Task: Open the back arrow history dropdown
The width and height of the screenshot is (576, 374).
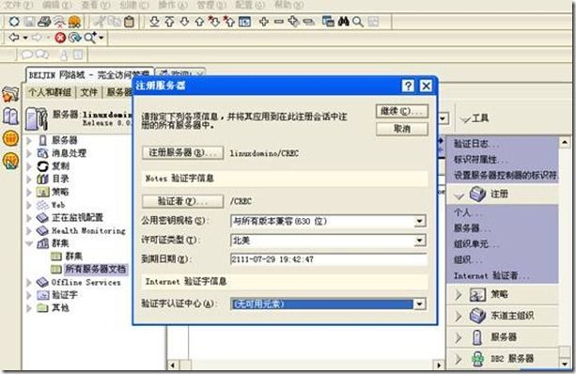Action: click(25, 38)
